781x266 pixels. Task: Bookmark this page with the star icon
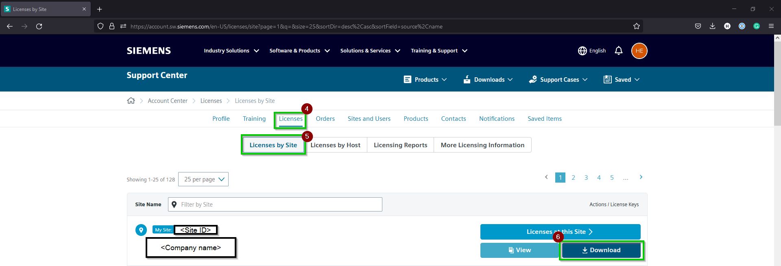pyautogui.click(x=637, y=26)
